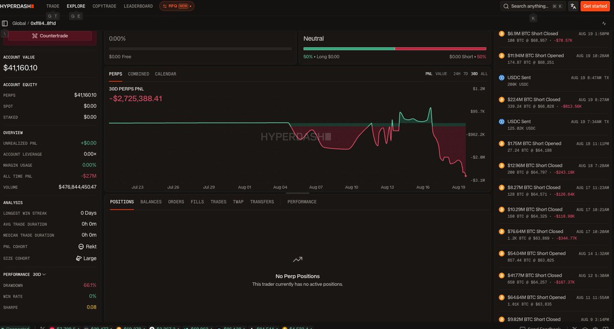This screenshot has width=614, height=329.
Task: Open the TRADE nav menu
Action: (x=53, y=6)
